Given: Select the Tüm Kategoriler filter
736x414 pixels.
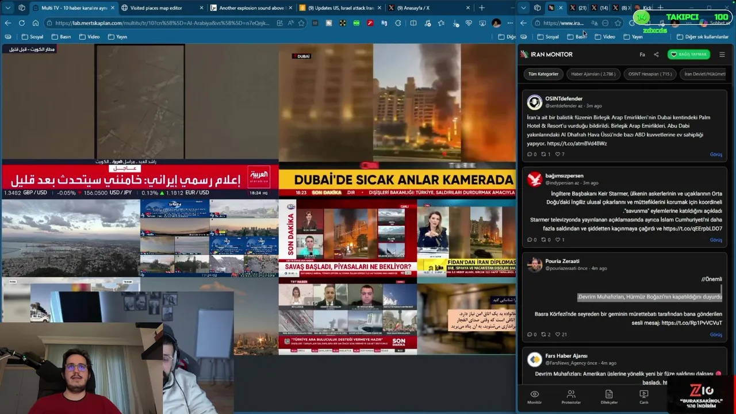Looking at the screenshot, I should pos(543,74).
